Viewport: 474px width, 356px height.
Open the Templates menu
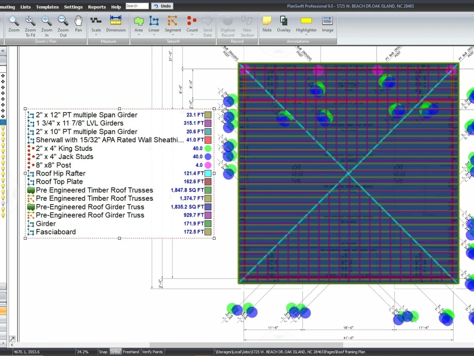coord(47,7)
